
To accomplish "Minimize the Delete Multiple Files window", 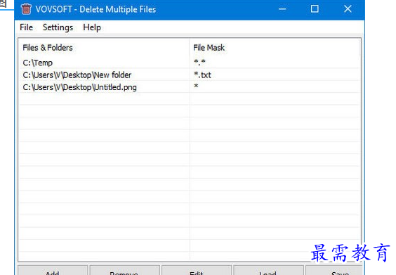I will pos(282,9).
